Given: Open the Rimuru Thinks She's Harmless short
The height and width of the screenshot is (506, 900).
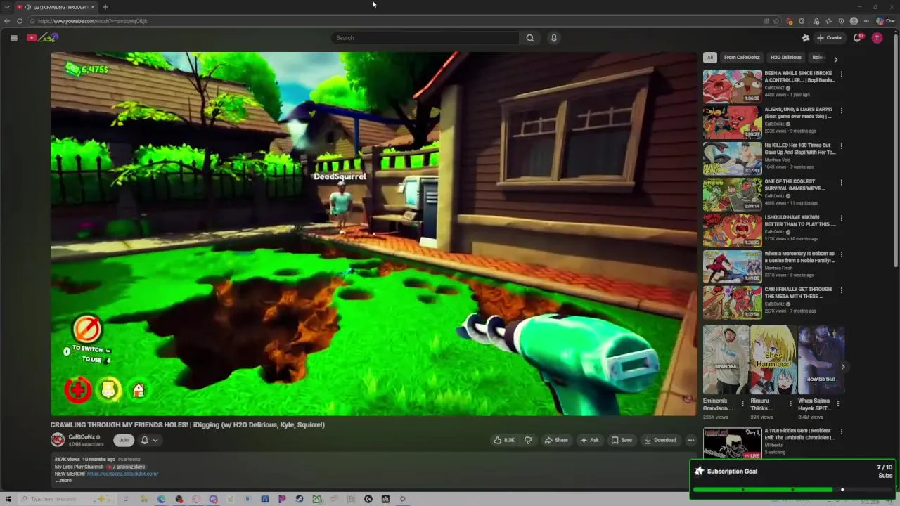Looking at the screenshot, I should pos(773,360).
